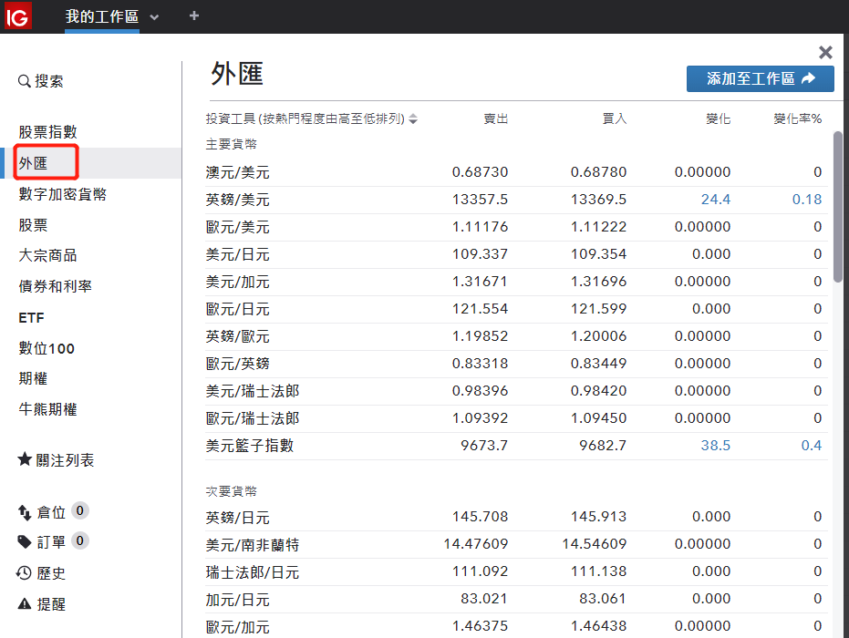Screen dimensions: 849x638
Task: Select 數字加密貨幣 category
Action: pyautogui.click(x=59, y=193)
